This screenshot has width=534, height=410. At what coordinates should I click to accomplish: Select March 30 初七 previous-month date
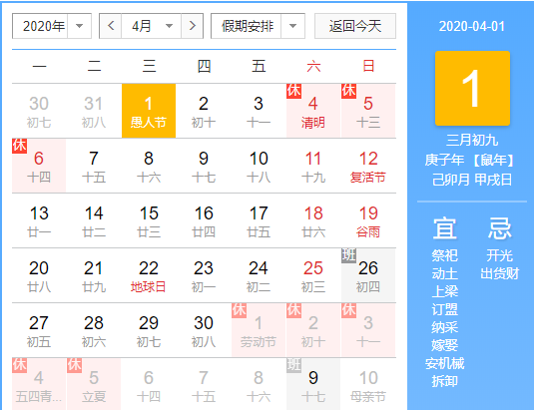tap(39, 111)
